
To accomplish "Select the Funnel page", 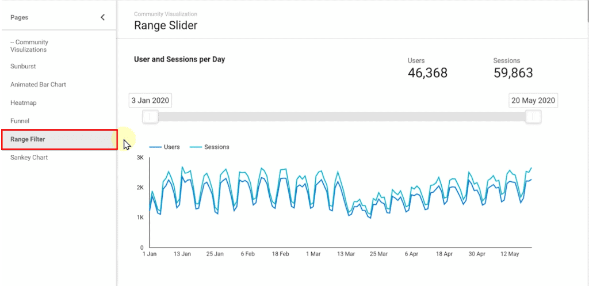I will [20, 121].
